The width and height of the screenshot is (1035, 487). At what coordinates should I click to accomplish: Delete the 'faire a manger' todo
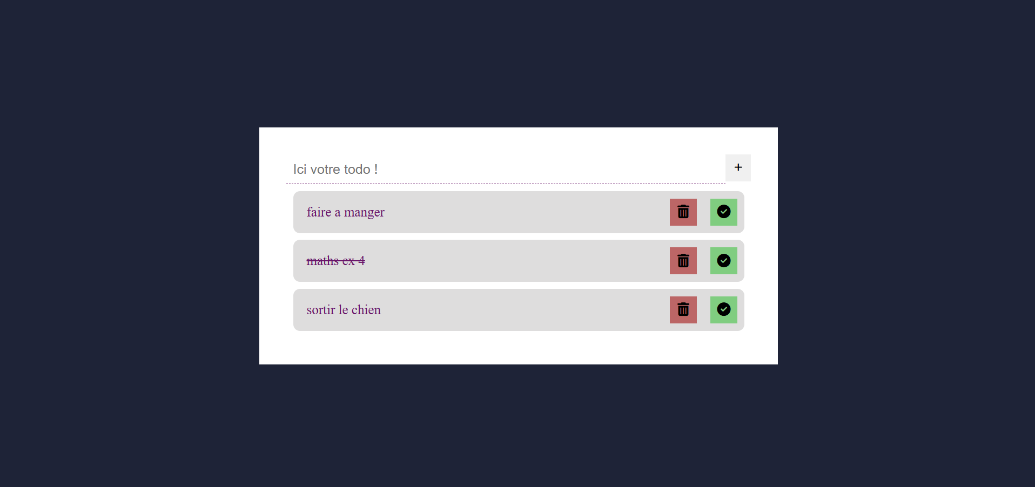tap(683, 212)
